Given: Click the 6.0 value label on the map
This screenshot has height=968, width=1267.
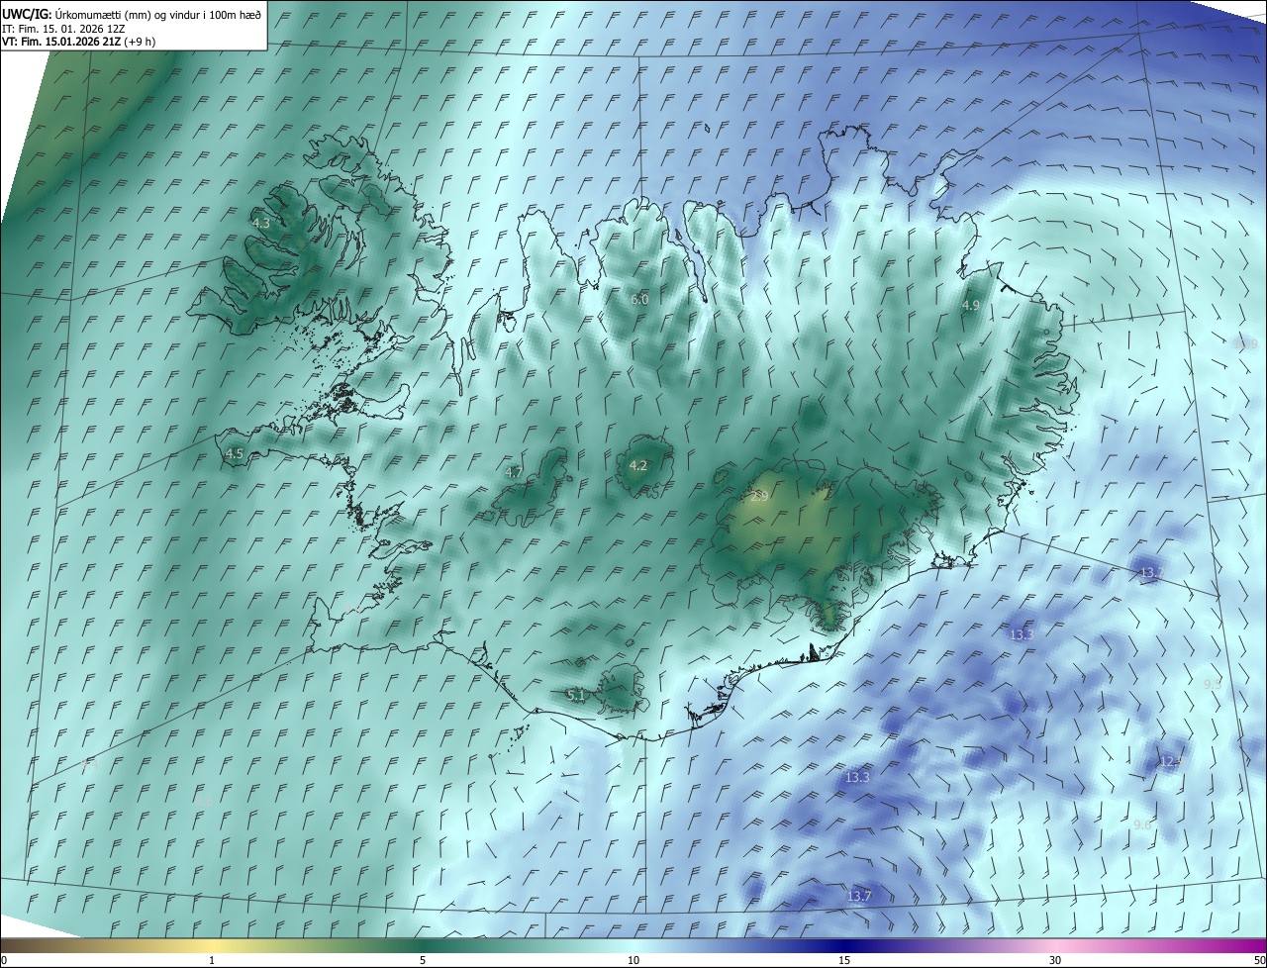Looking at the screenshot, I should coord(639,299).
